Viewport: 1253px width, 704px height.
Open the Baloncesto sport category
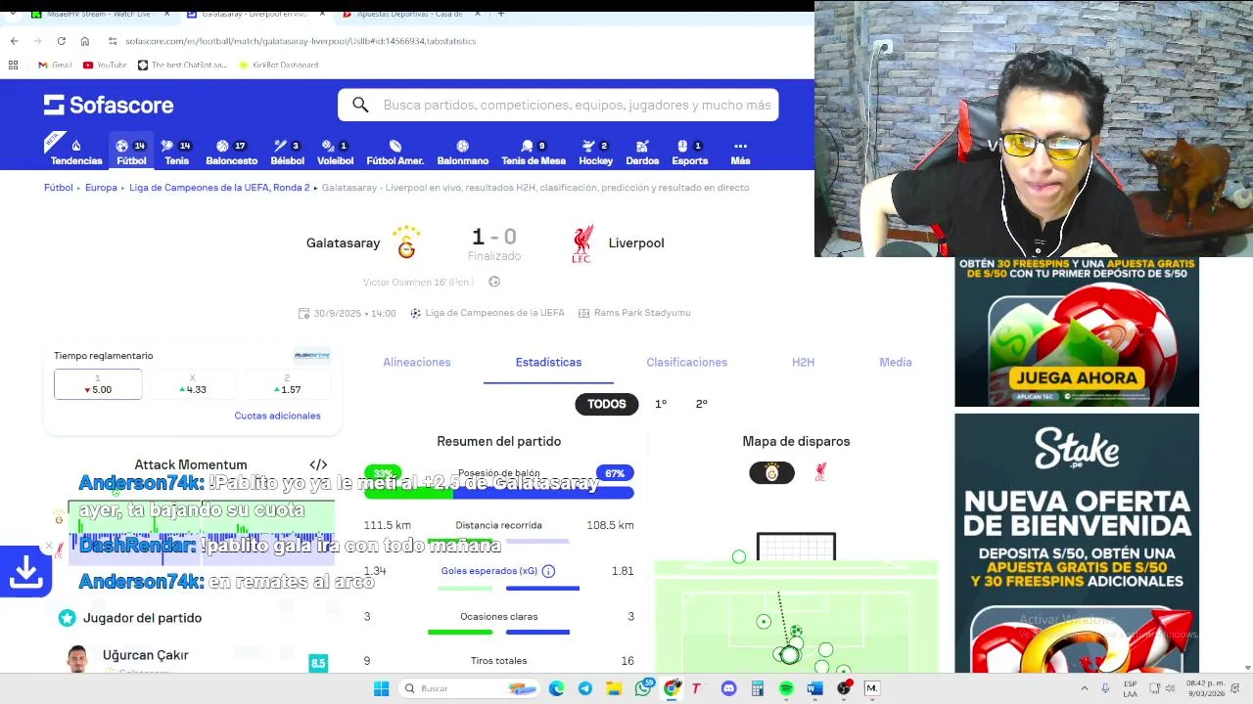232,152
